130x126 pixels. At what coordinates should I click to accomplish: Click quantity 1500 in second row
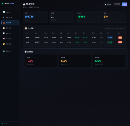point(62,42)
